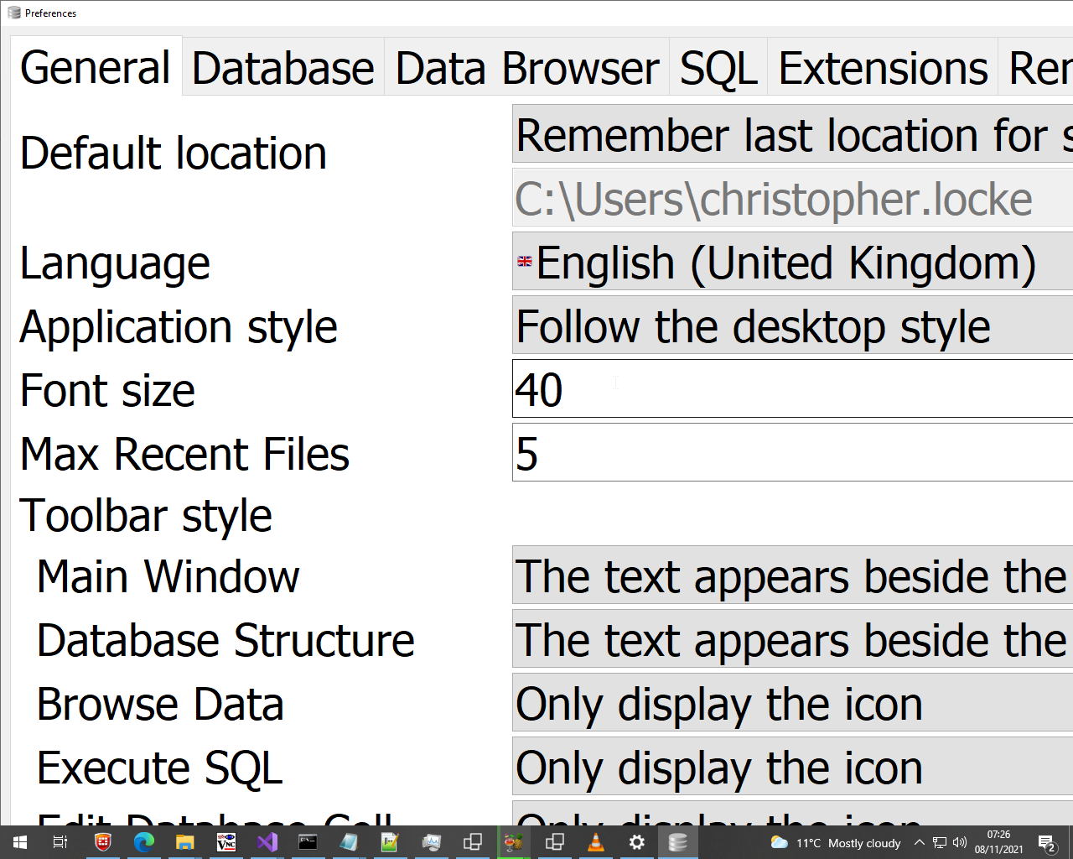Open DB Browser for SQLite from the taskbar
Image resolution: width=1073 pixels, height=859 pixels.
[677, 843]
